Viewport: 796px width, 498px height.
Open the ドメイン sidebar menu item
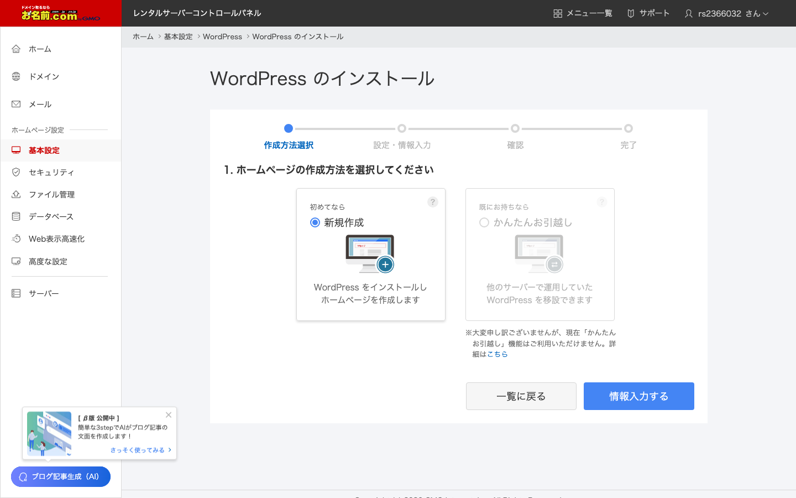click(61, 76)
